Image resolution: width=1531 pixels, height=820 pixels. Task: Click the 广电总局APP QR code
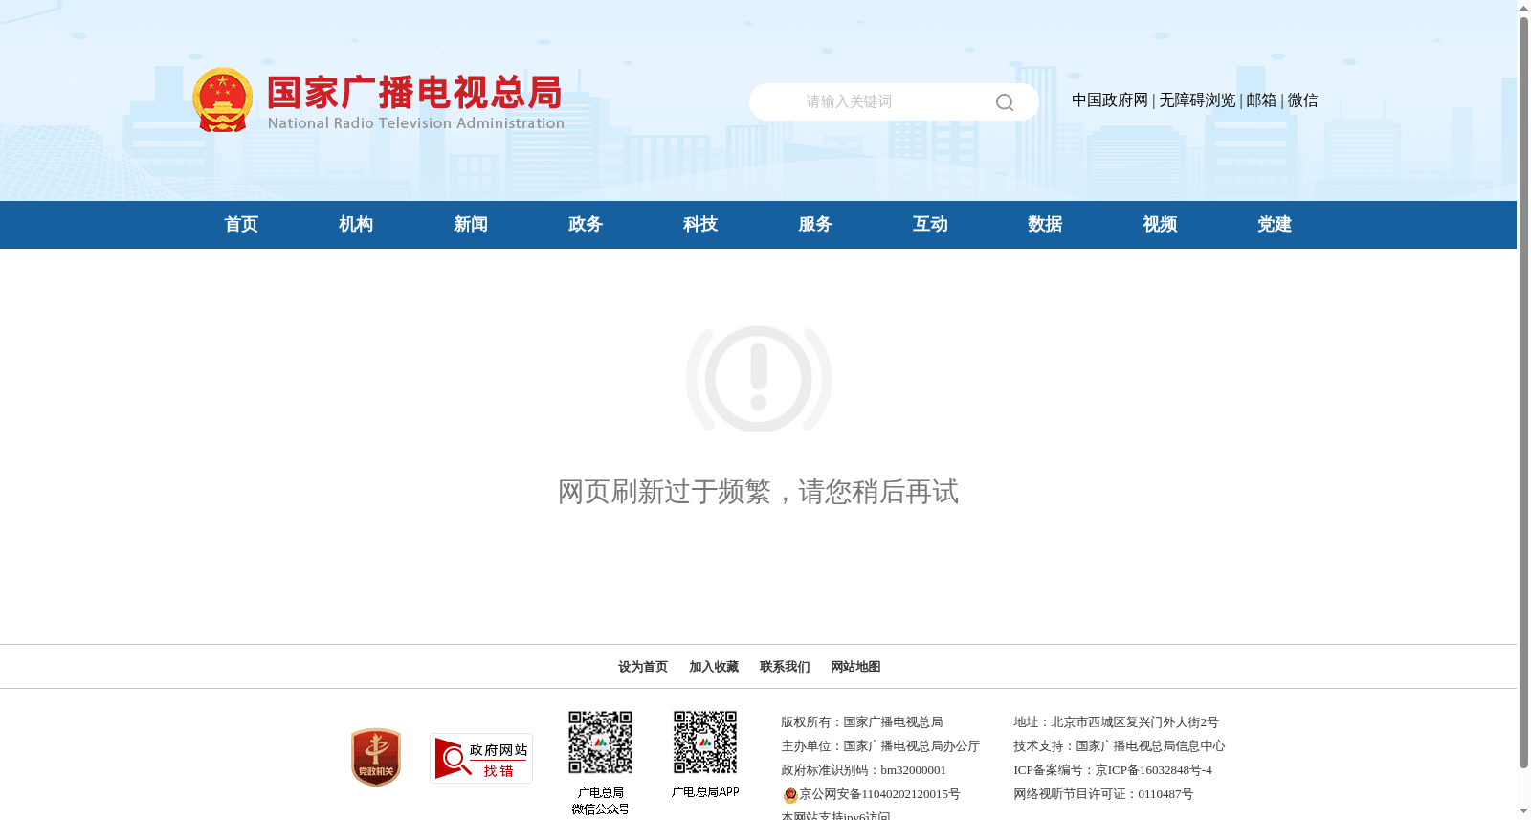[x=705, y=742]
